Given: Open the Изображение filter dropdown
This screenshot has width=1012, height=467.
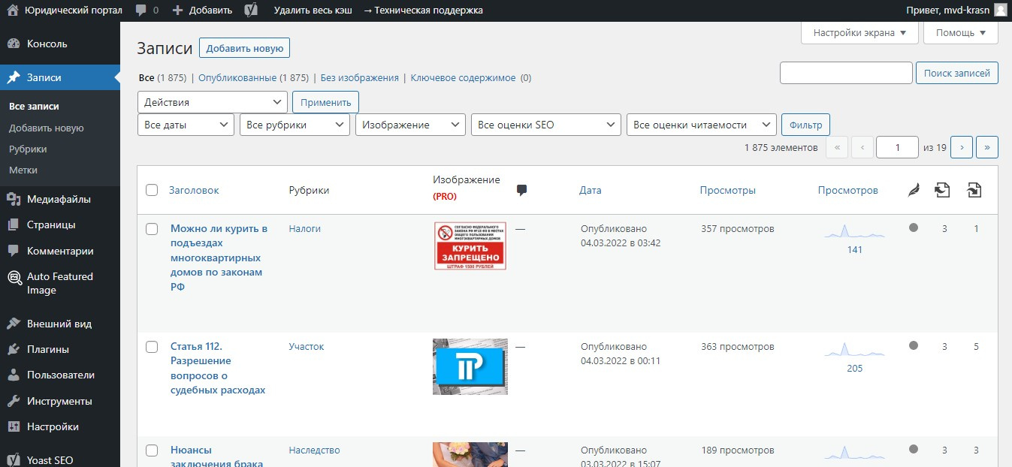Looking at the screenshot, I should (x=411, y=125).
